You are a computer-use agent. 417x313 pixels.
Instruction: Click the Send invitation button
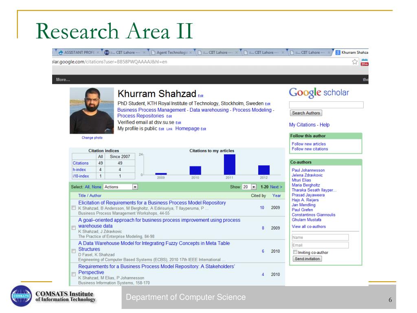point(307,259)
